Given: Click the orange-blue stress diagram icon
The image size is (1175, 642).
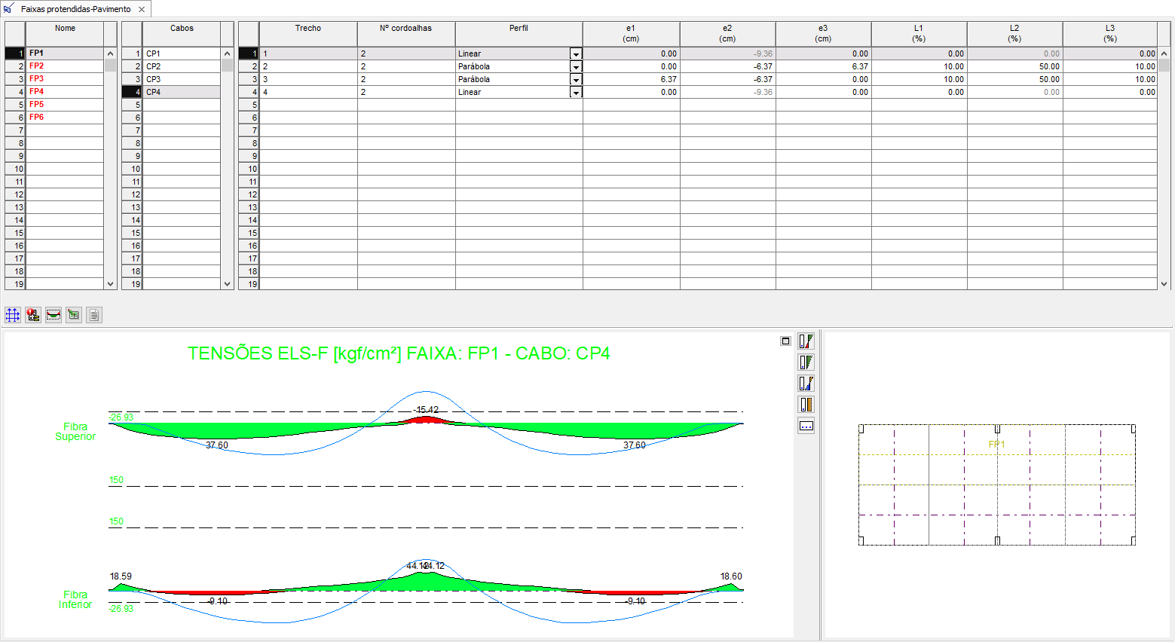Looking at the screenshot, I should [x=806, y=384].
